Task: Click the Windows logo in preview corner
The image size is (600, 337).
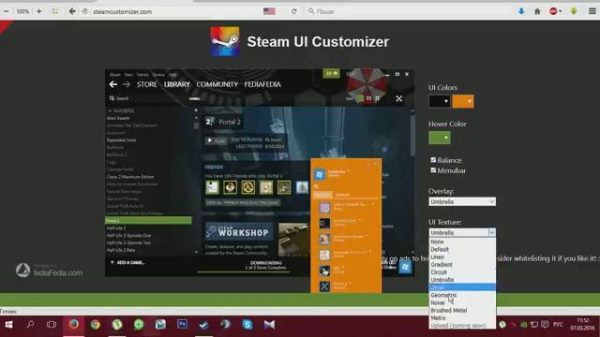Action: (x=405, y=267)
